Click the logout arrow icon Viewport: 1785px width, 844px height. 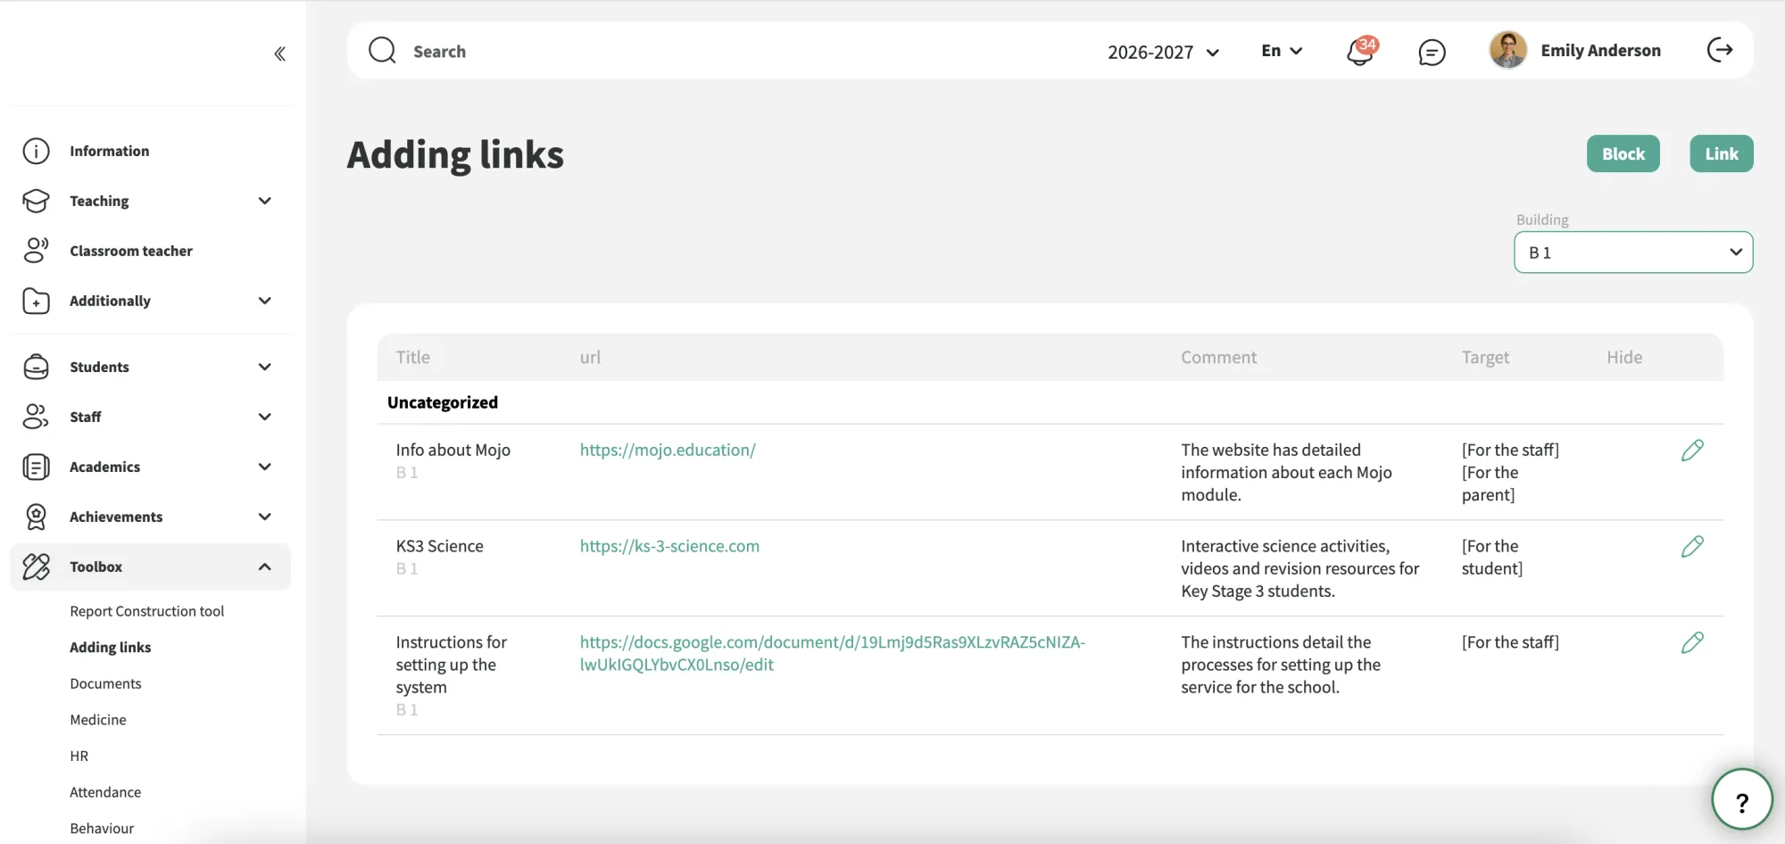click(x=1720, y=50)
